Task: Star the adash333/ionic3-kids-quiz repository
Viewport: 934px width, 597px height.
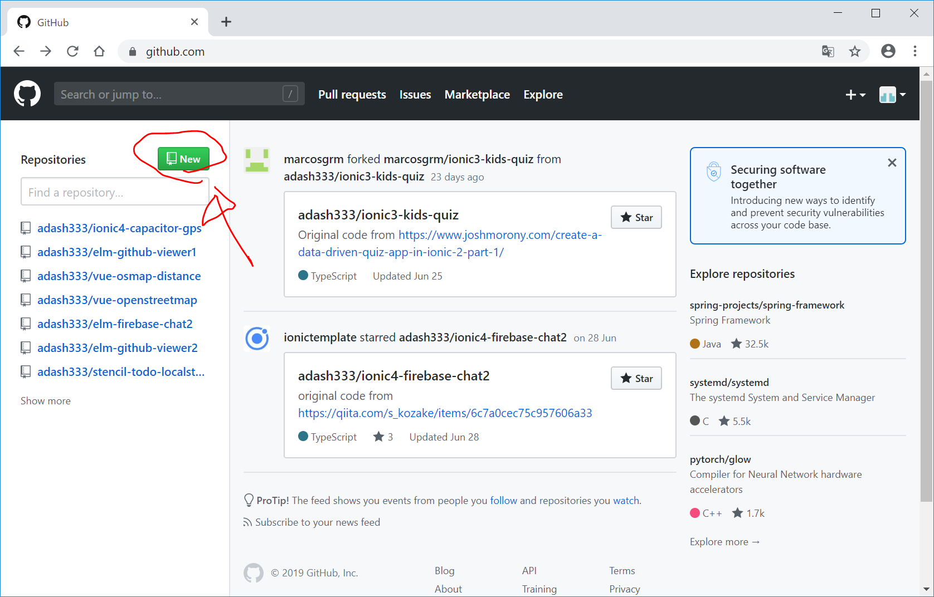Action: [636, 217]
